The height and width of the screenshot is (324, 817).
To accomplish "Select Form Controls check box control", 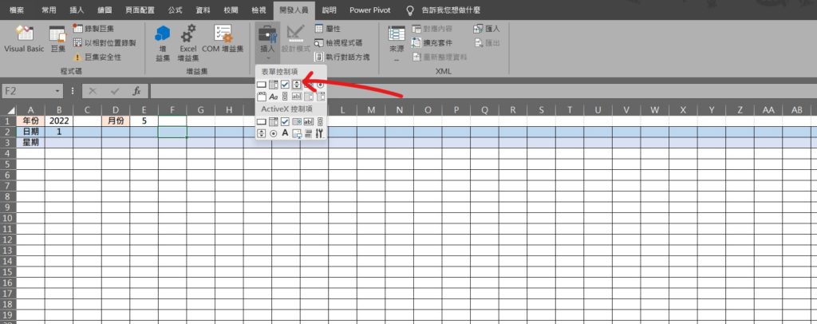I will (x=285, y=85).
